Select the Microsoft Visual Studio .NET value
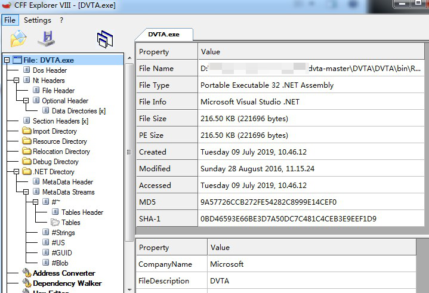Viewport: 429px width, 293px height. pos(311,102)
